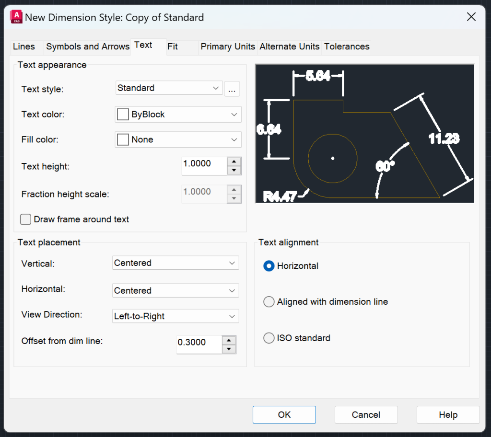Enable Draw frame around text

click(25, 219)
